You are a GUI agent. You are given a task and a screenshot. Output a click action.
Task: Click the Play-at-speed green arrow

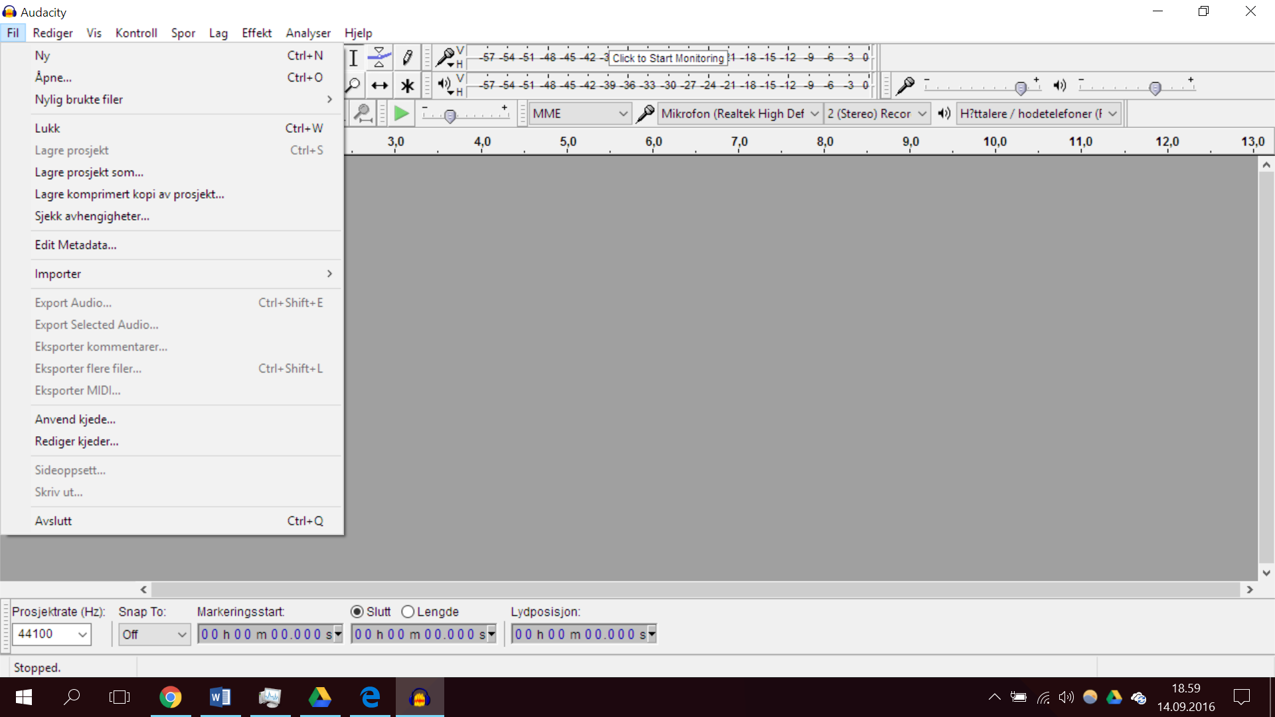click(401, 114)
